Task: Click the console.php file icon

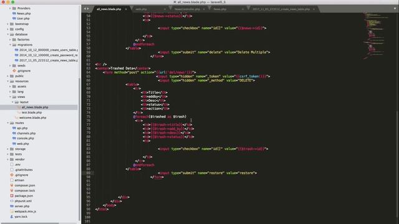Action: (14, 138)
